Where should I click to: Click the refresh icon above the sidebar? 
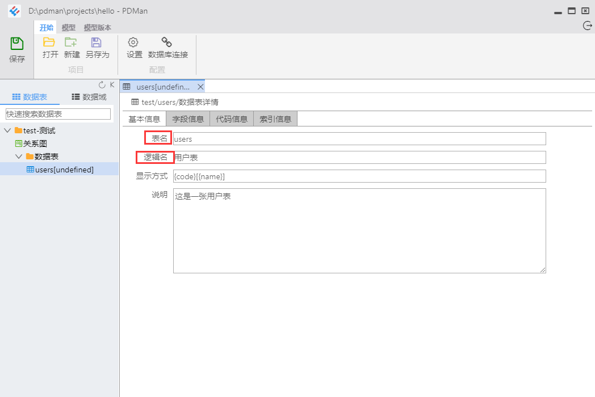[101, 83]
